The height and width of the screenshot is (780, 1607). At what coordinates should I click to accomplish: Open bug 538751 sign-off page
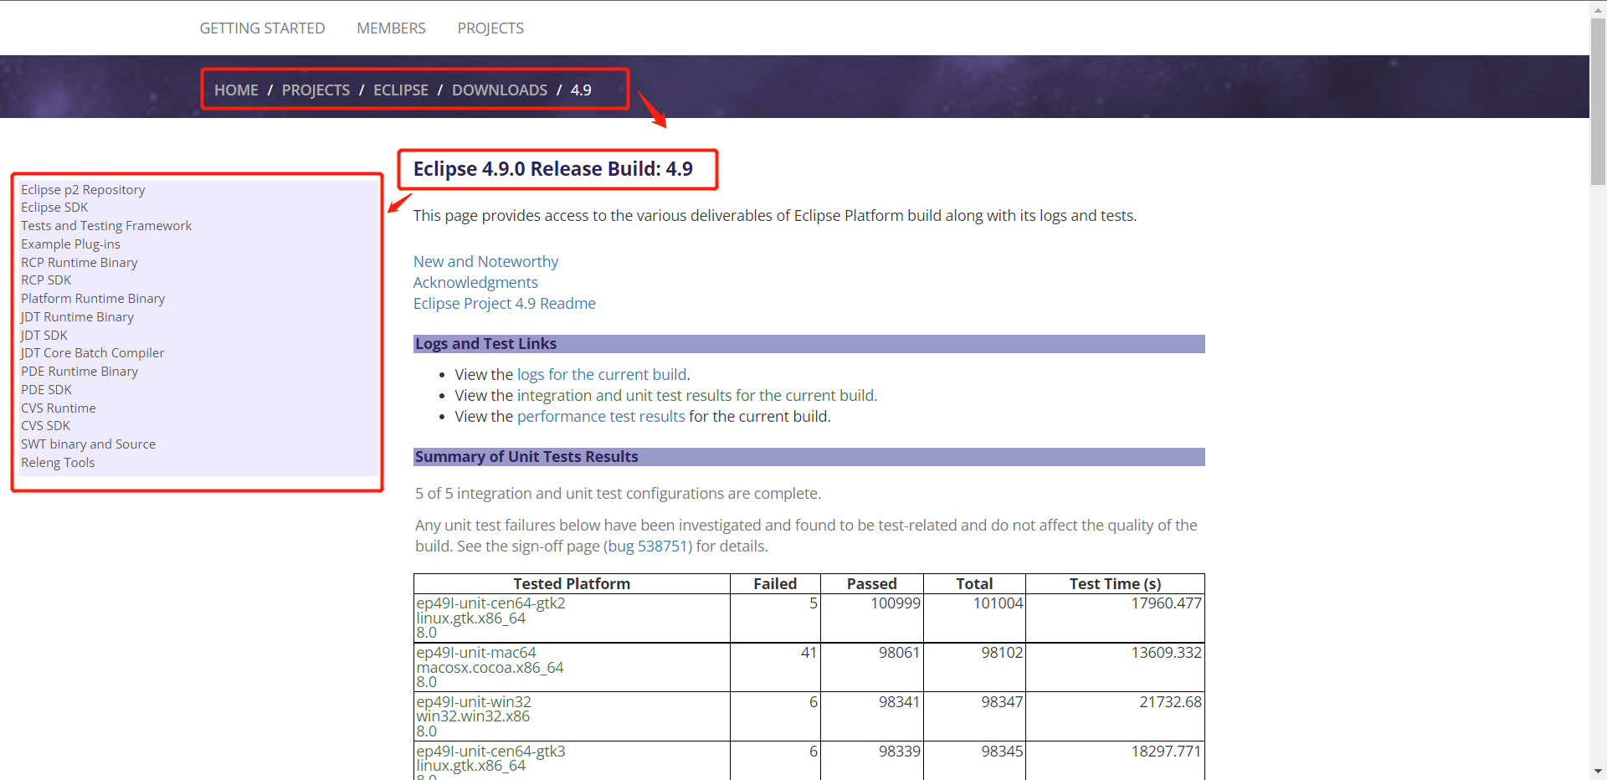click(648, 547)
